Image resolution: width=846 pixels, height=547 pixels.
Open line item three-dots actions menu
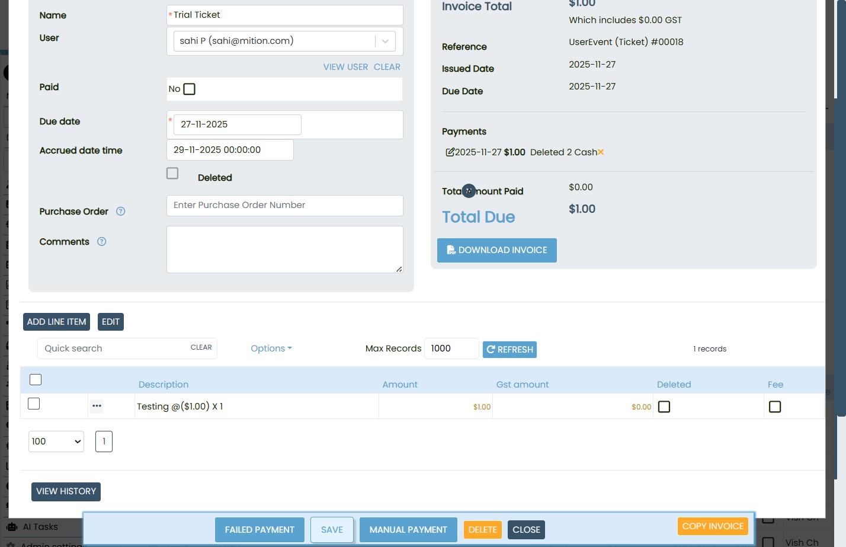(x=97, y=406)
